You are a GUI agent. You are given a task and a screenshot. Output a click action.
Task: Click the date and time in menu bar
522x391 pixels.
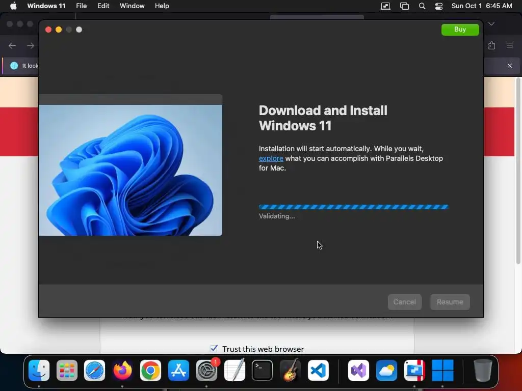click(482, 6)
